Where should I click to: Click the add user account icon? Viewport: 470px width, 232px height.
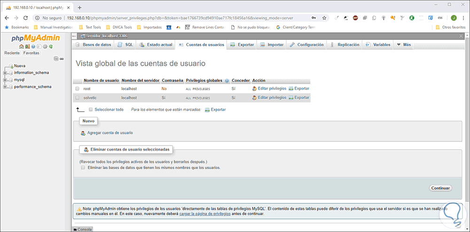(83, 133)
